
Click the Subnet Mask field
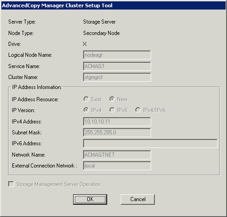[117, 133]
